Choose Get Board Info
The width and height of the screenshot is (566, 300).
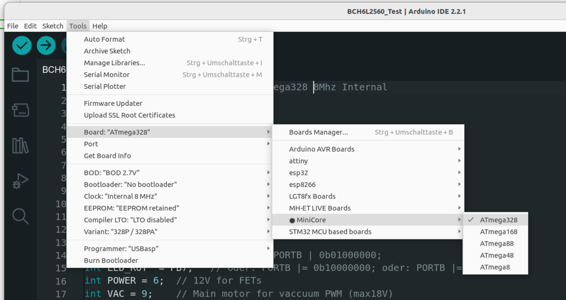click(170, 156)
